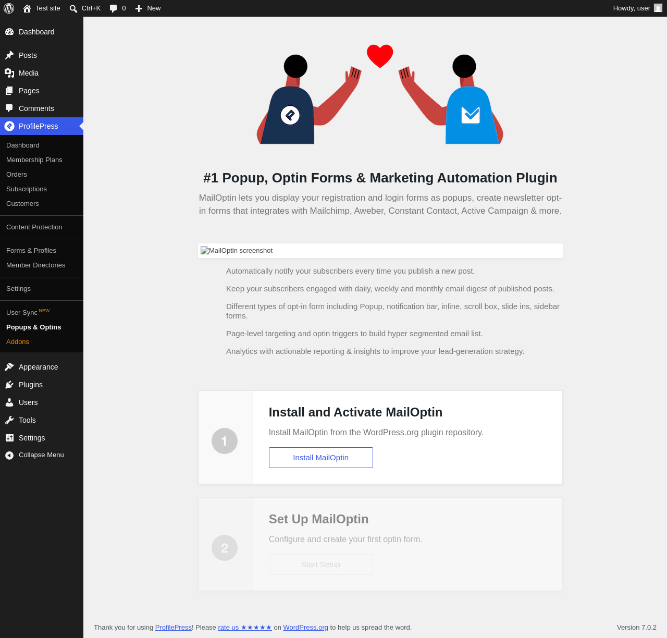This screenshot has width=667, height=638.
Task: Click the Media label in sidebar
Action: [29, 73]
